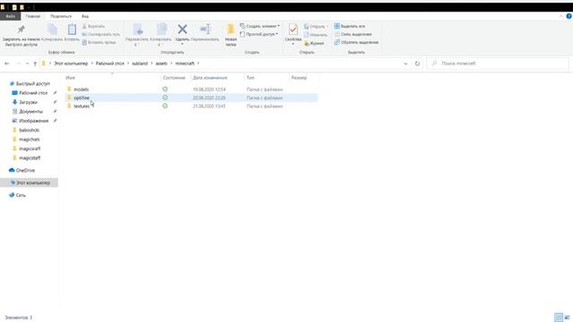Viewport: 573px width, 322px height.
Task: Click the sync status icon for 'models'
Action: 165,89
